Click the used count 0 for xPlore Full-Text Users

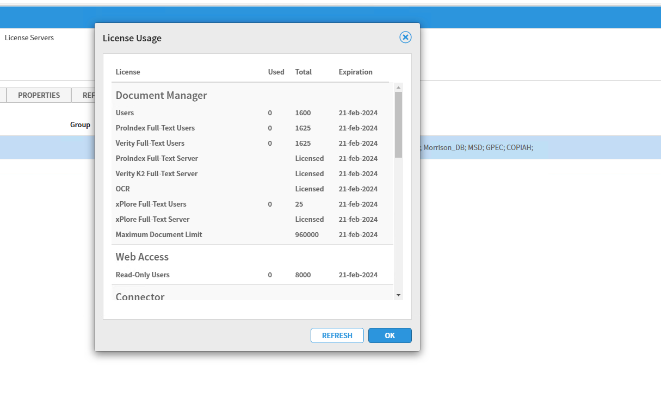tap(270, 204)
